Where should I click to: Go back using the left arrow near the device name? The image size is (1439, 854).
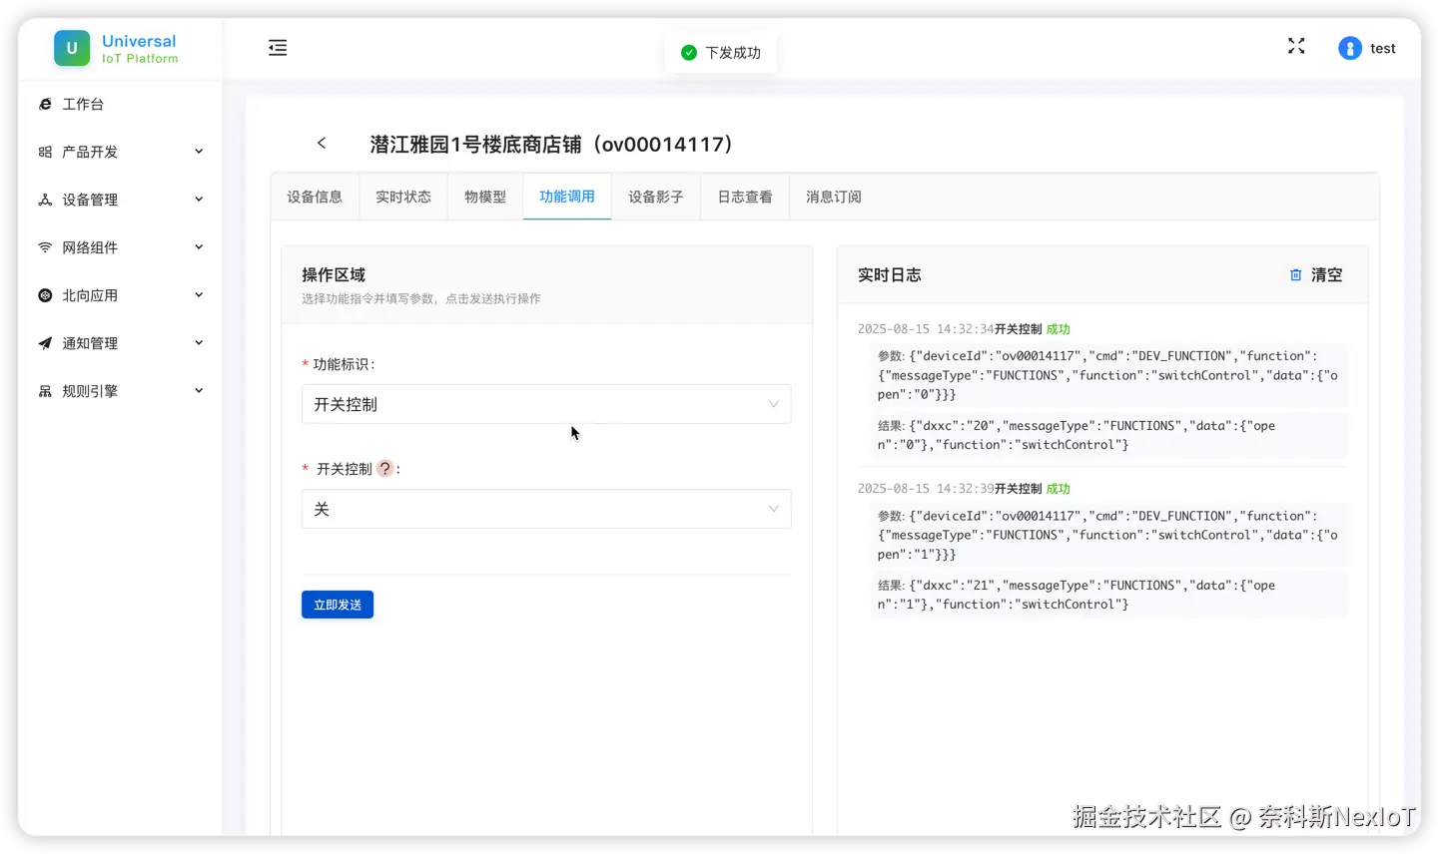(x=321, y=143)
